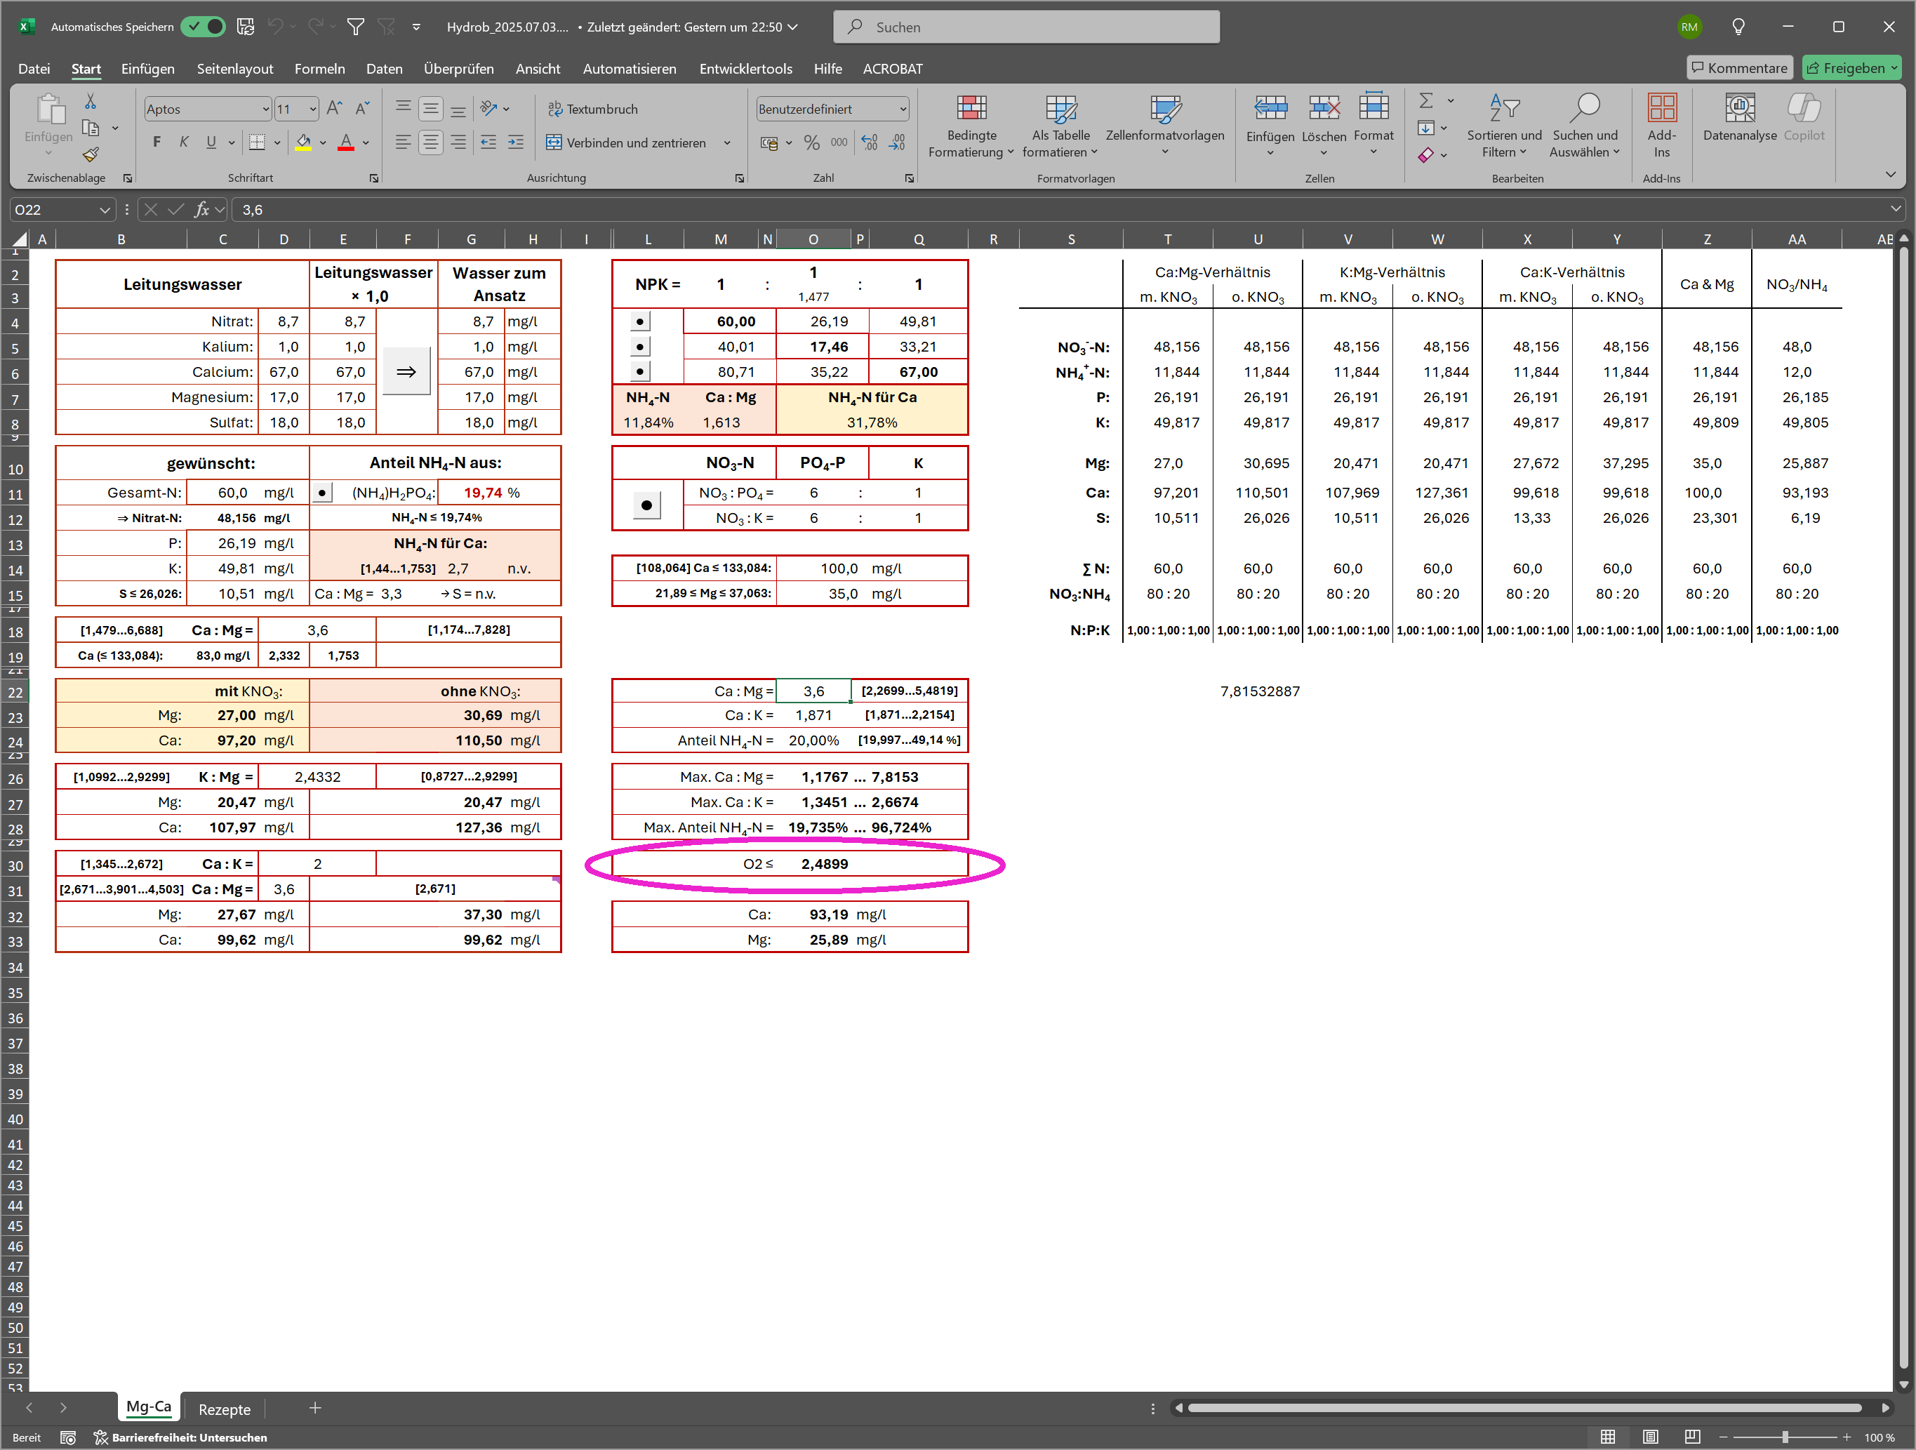
Task: Open font color dropdown arrow
Action: tap(366, 143)
